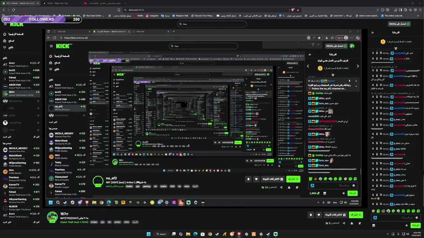Viewport: 424px width, 238px height.
Task: Click the chat message input field
Action: (396, 218)
